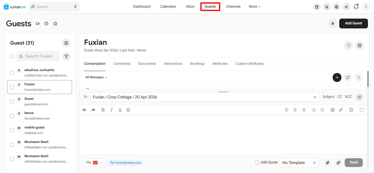Go to Dashboard
Image resolution: width=374 pixels, height=173 pixels.
pos(142,7)
